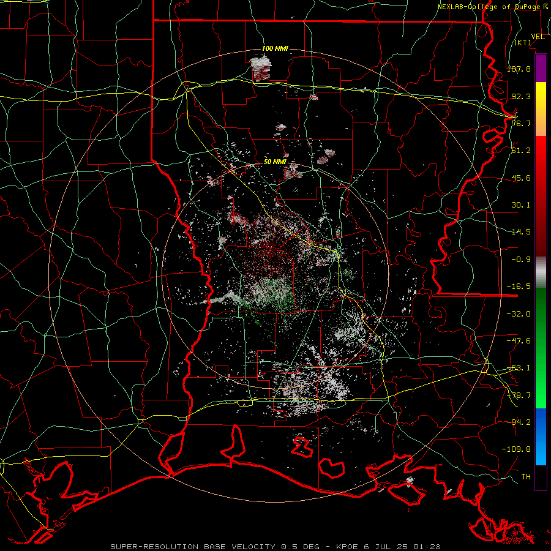Select the "[KT]" units label
Screen dimensions: 551x551
[x=523, y=43]
